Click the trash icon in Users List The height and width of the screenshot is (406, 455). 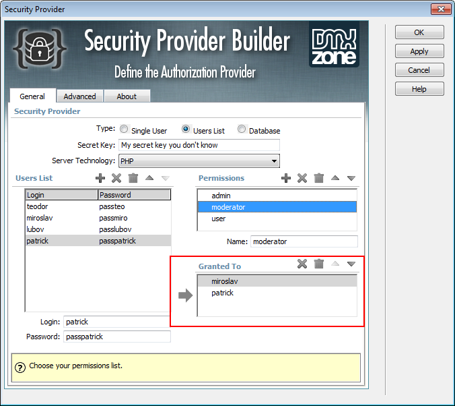click(133, 177)
